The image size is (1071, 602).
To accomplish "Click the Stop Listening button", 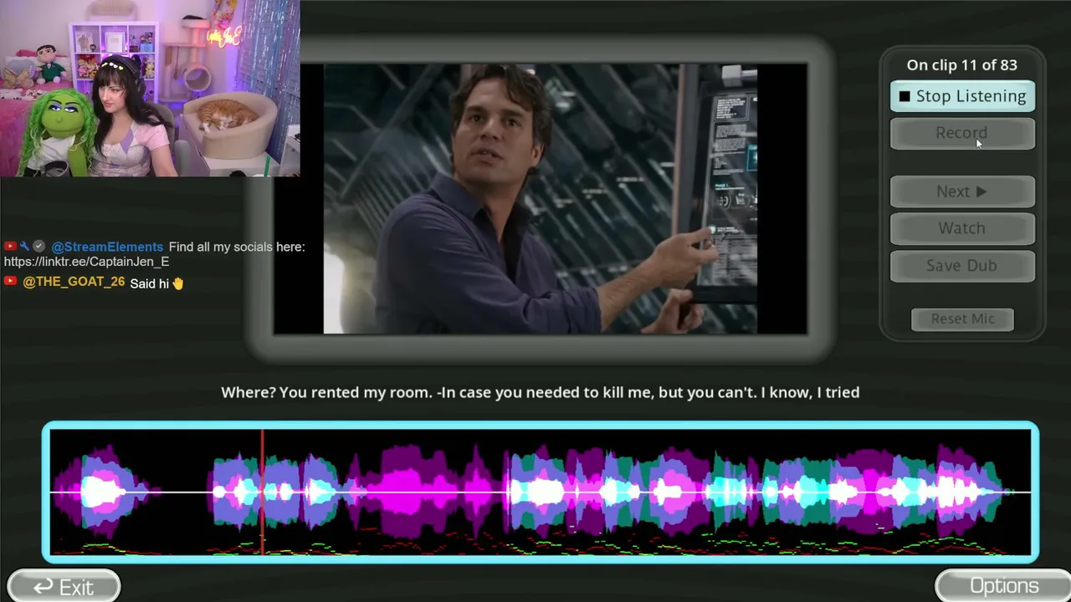I will point(962,96).
